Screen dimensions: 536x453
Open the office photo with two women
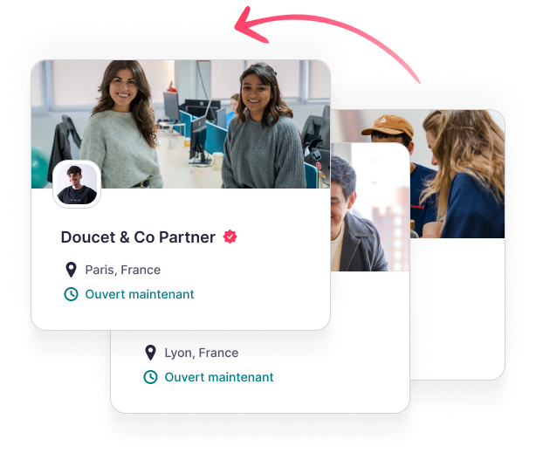coord(181,124)
